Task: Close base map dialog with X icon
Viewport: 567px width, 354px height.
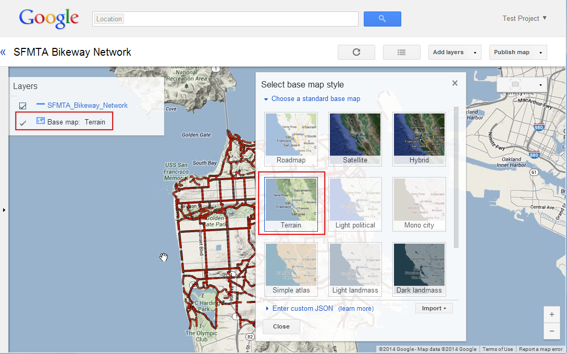Action: tap(455, 83)
